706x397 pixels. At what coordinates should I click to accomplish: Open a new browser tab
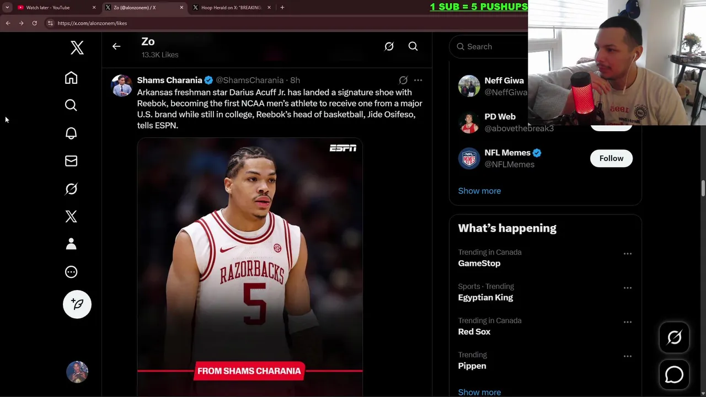tap(282, 8)
